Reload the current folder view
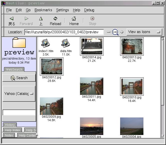Screen dimensions: 166x145 point(55,19)
